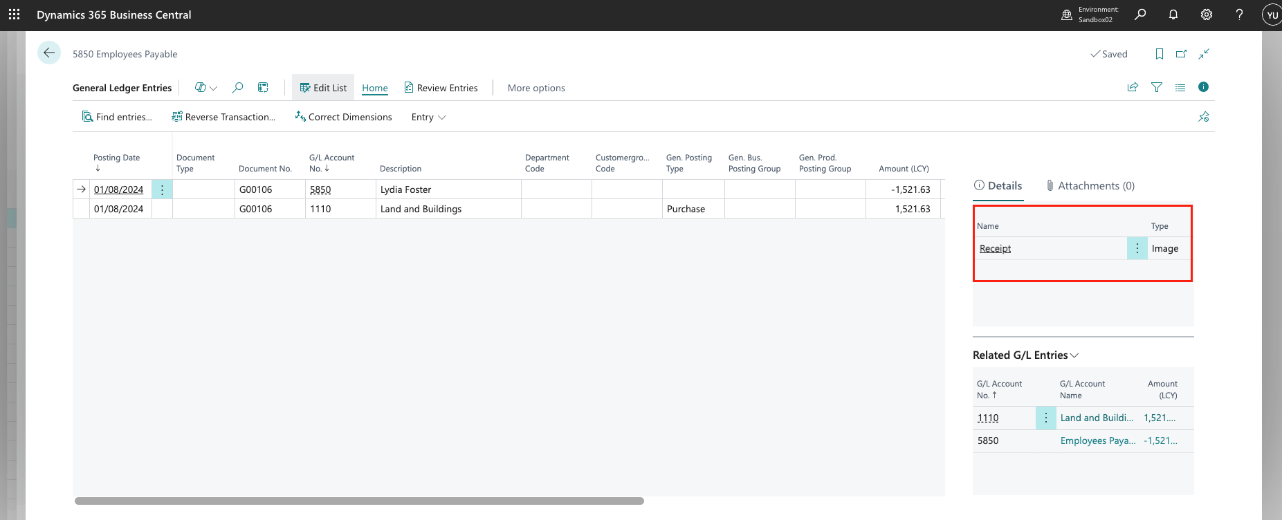
Task: Switch to the Details tab
Action: (x=998, y=185)
